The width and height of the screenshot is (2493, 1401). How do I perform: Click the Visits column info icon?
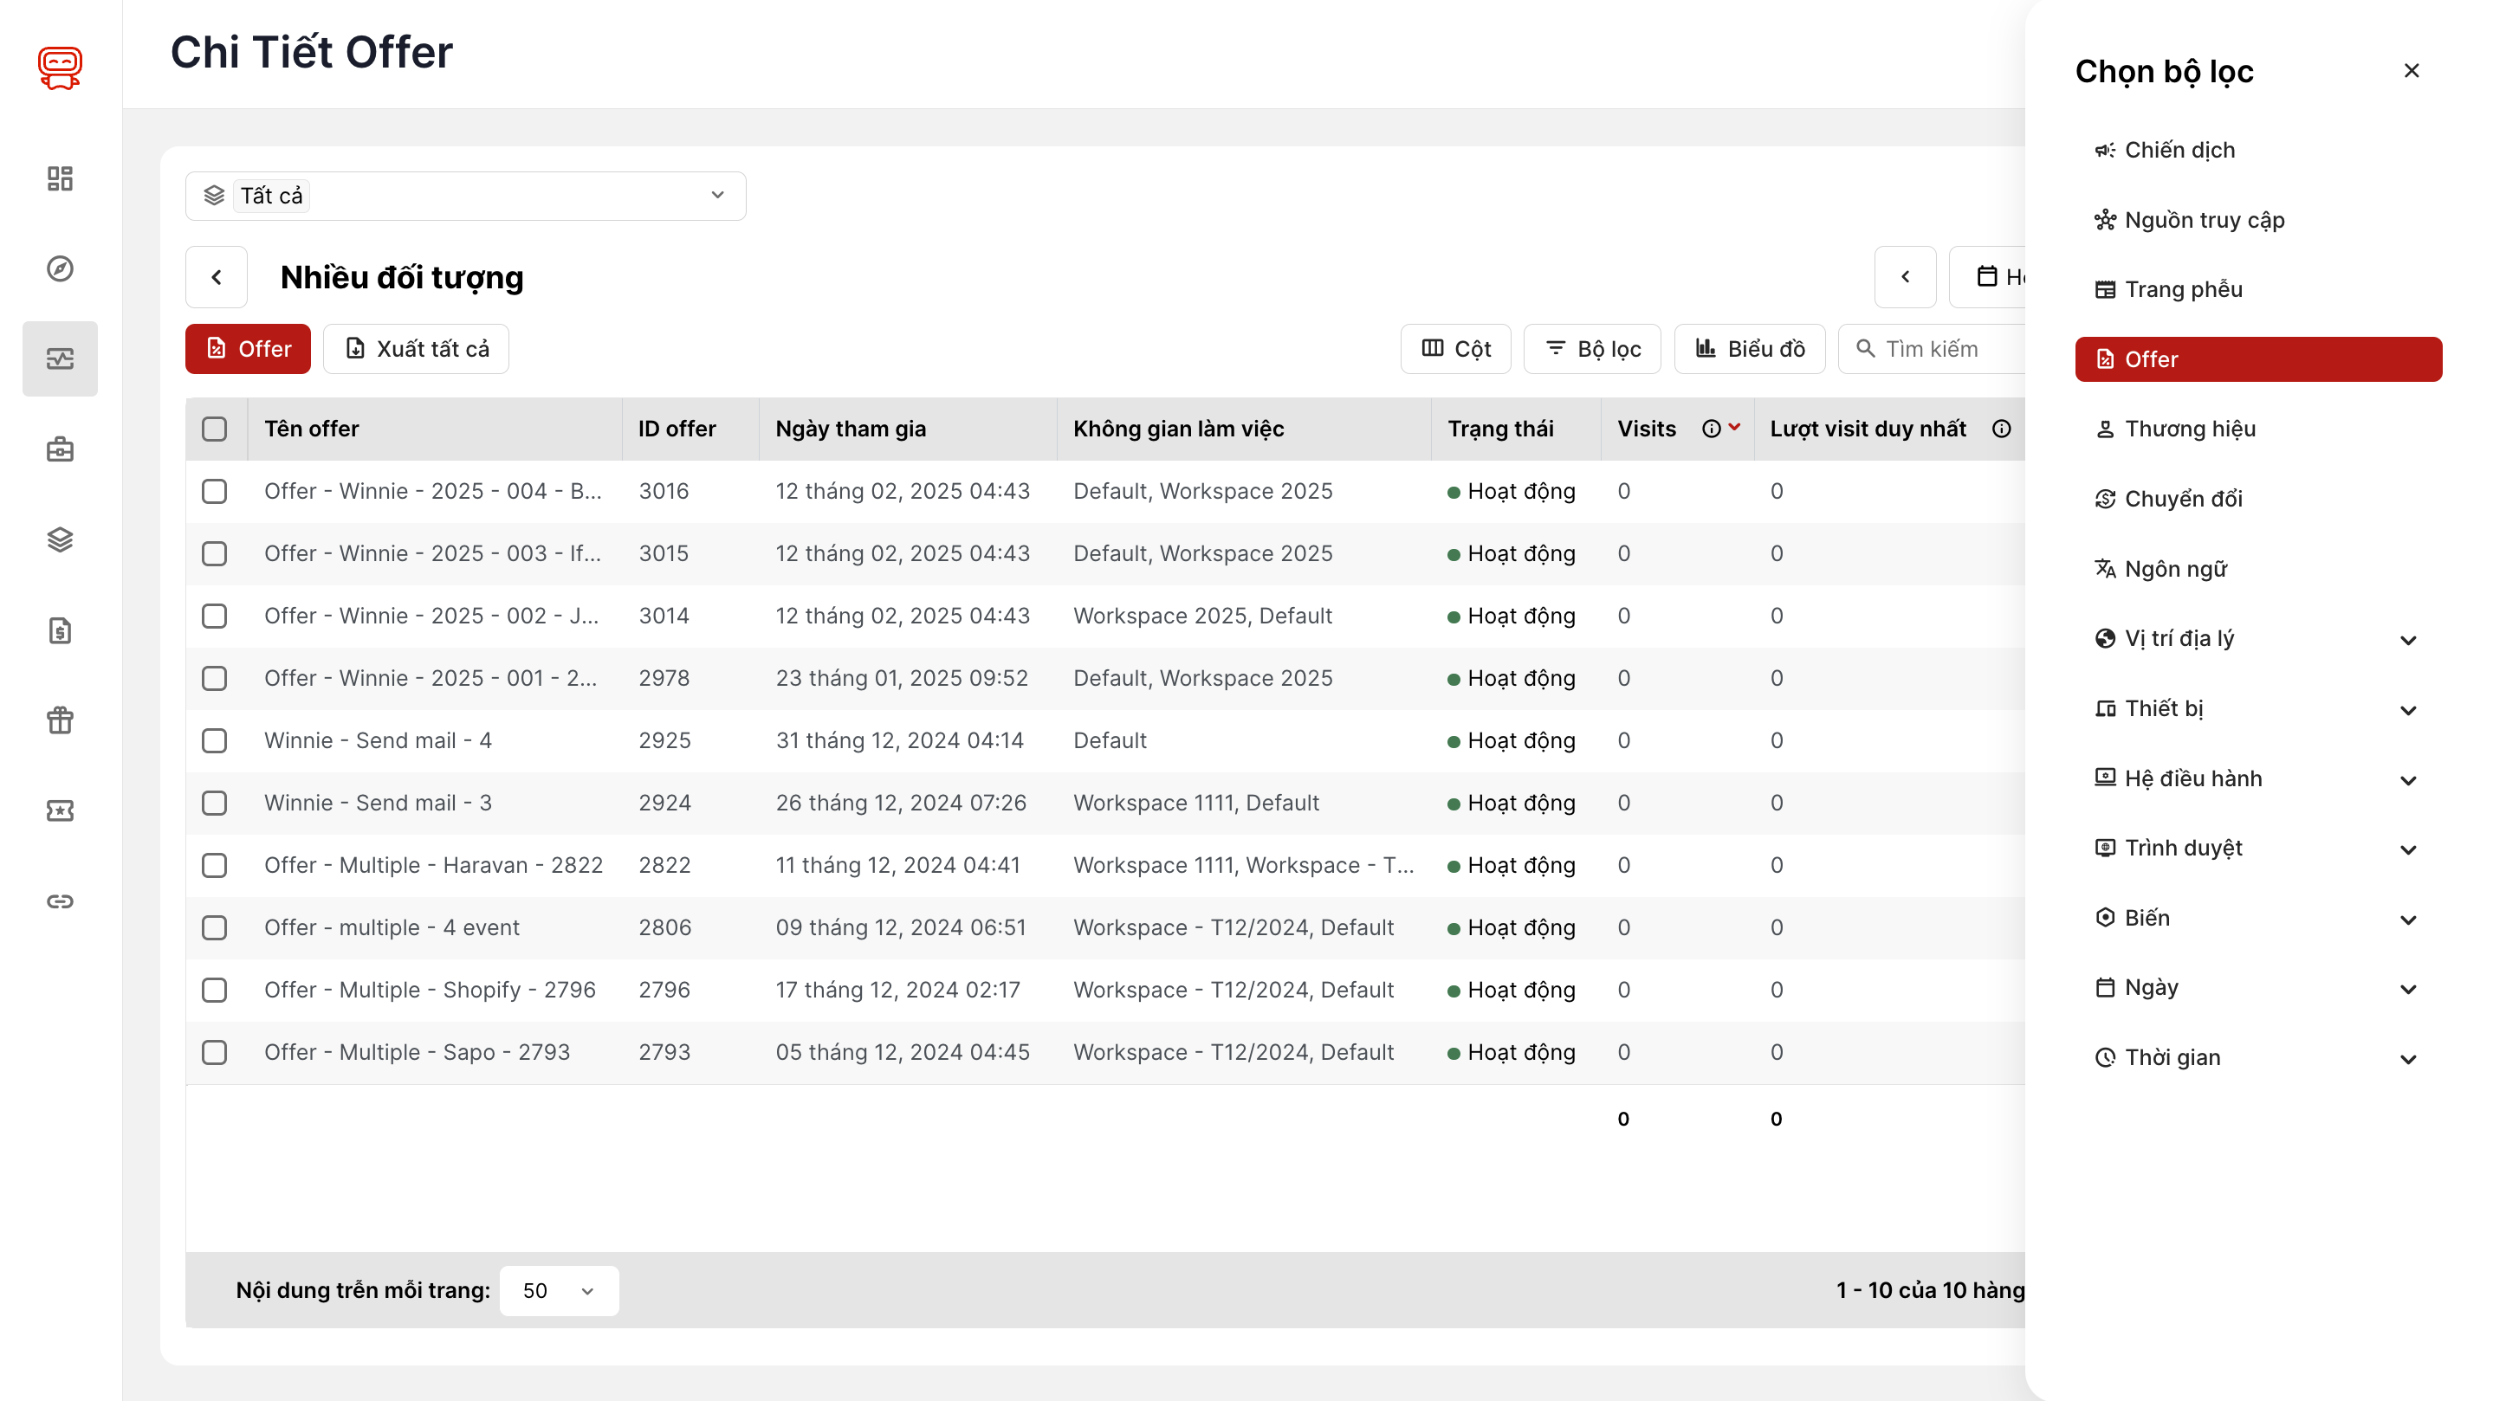(1711, 429)
